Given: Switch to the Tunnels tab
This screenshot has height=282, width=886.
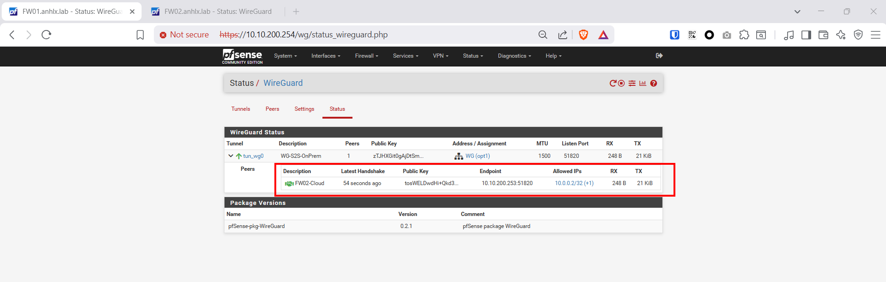Looking at the screenshot, I should pyautogui.click(x=241, y=109).
